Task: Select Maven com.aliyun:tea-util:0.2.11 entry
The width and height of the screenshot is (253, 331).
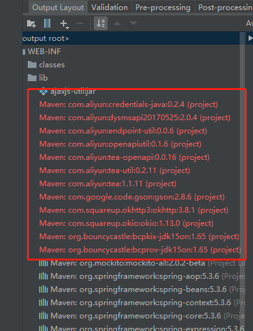Action: coord(115,171)
